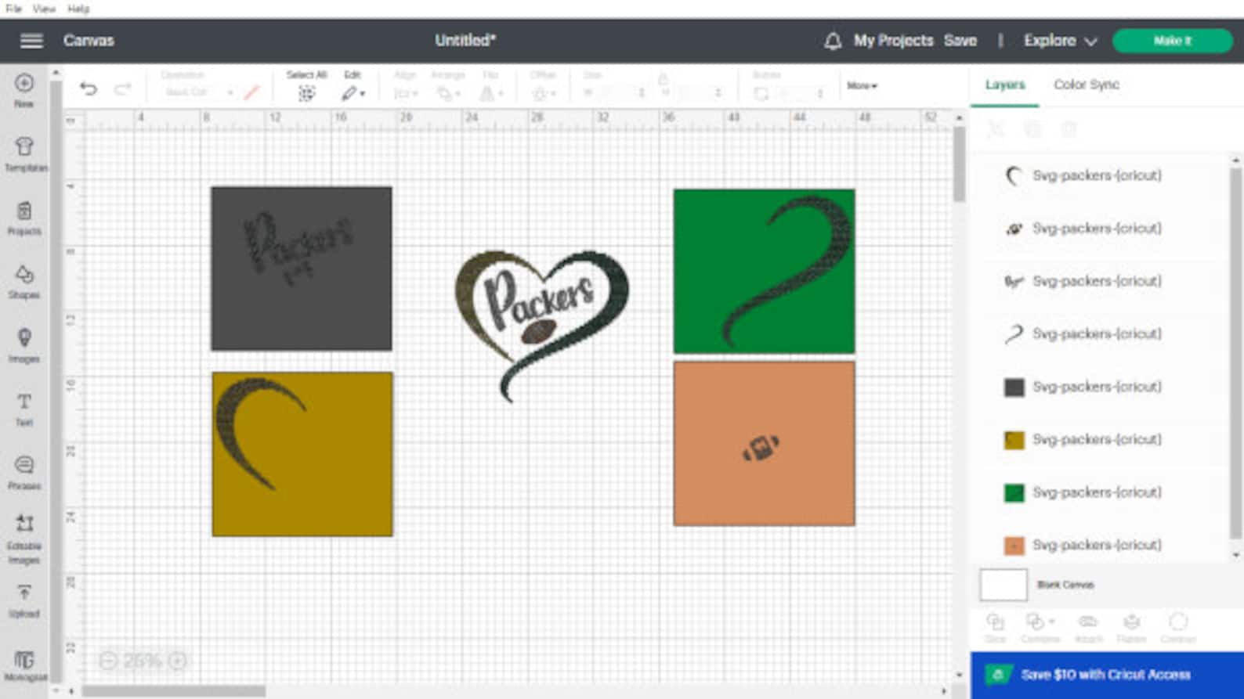Image resolution: width=1244 pixels, height=699 pixels.
Task: Click the operation line color swatch
Action: (x=251, y=93)
